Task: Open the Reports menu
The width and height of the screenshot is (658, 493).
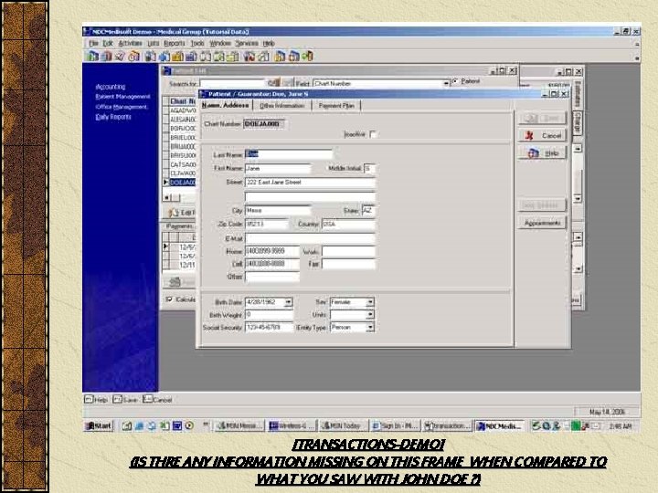Action: coord(175,43)
